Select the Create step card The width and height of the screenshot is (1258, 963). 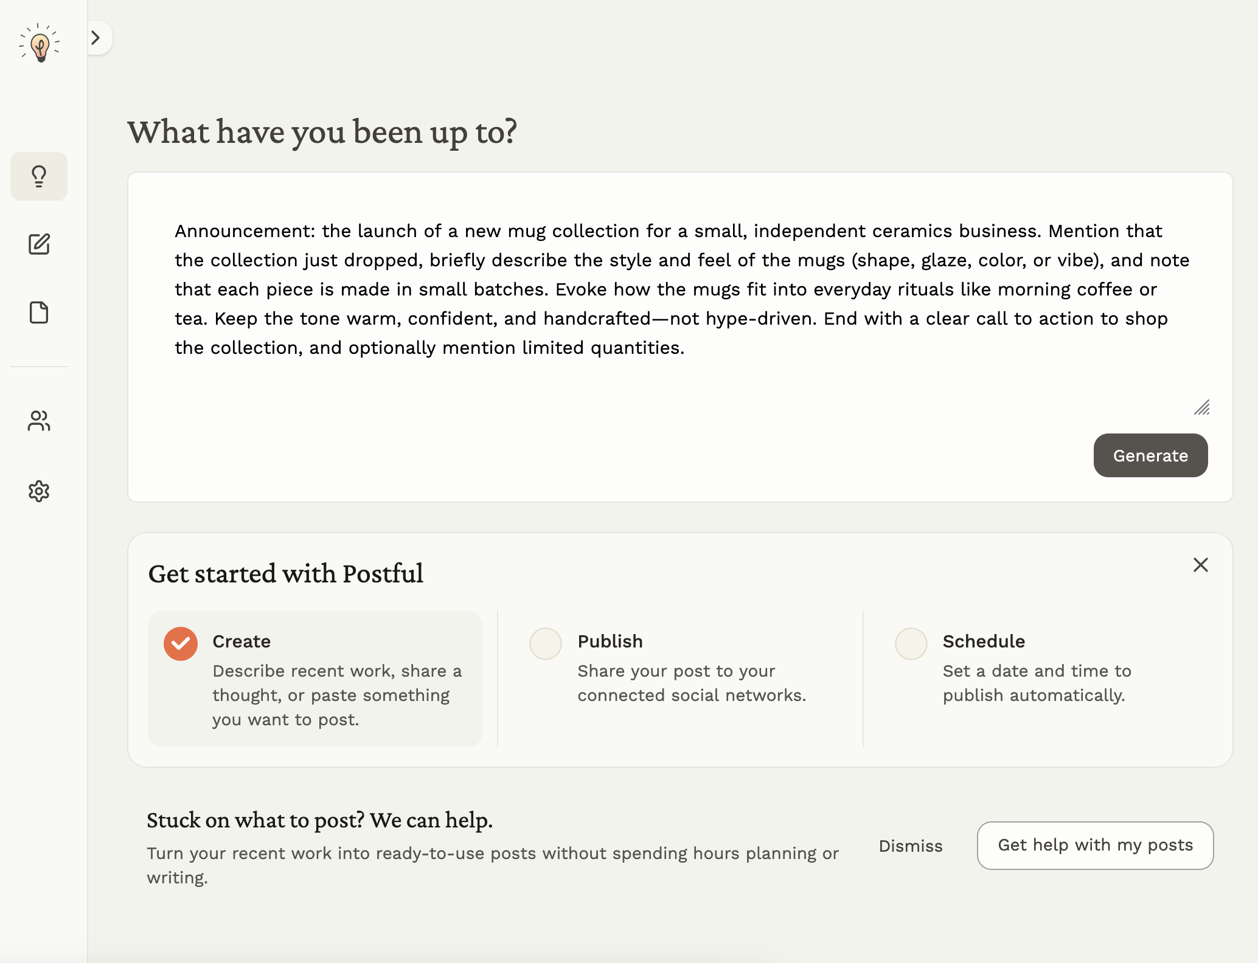click(314, 679)
